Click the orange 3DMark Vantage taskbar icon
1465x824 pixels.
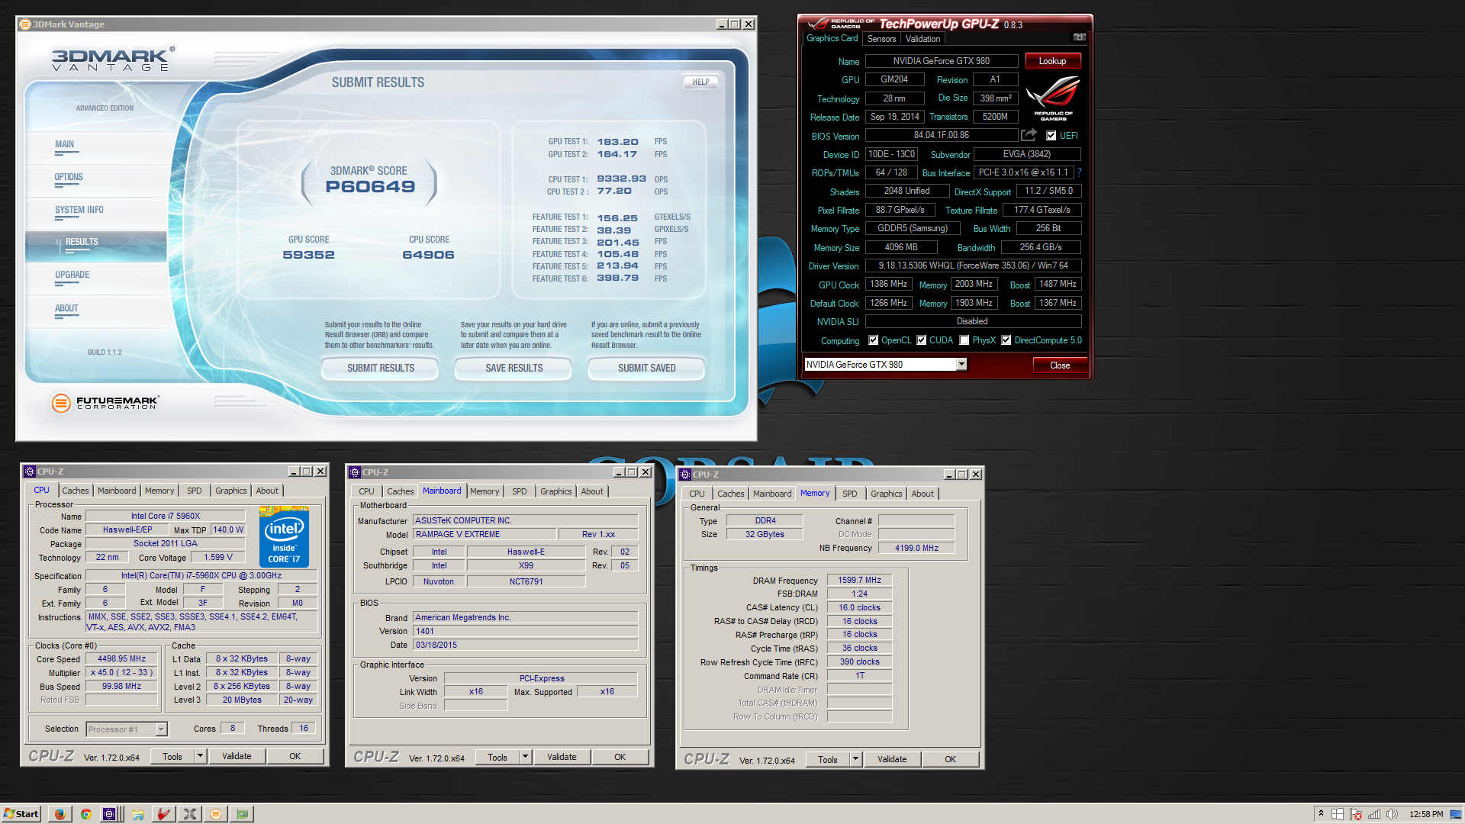[216, 814]
